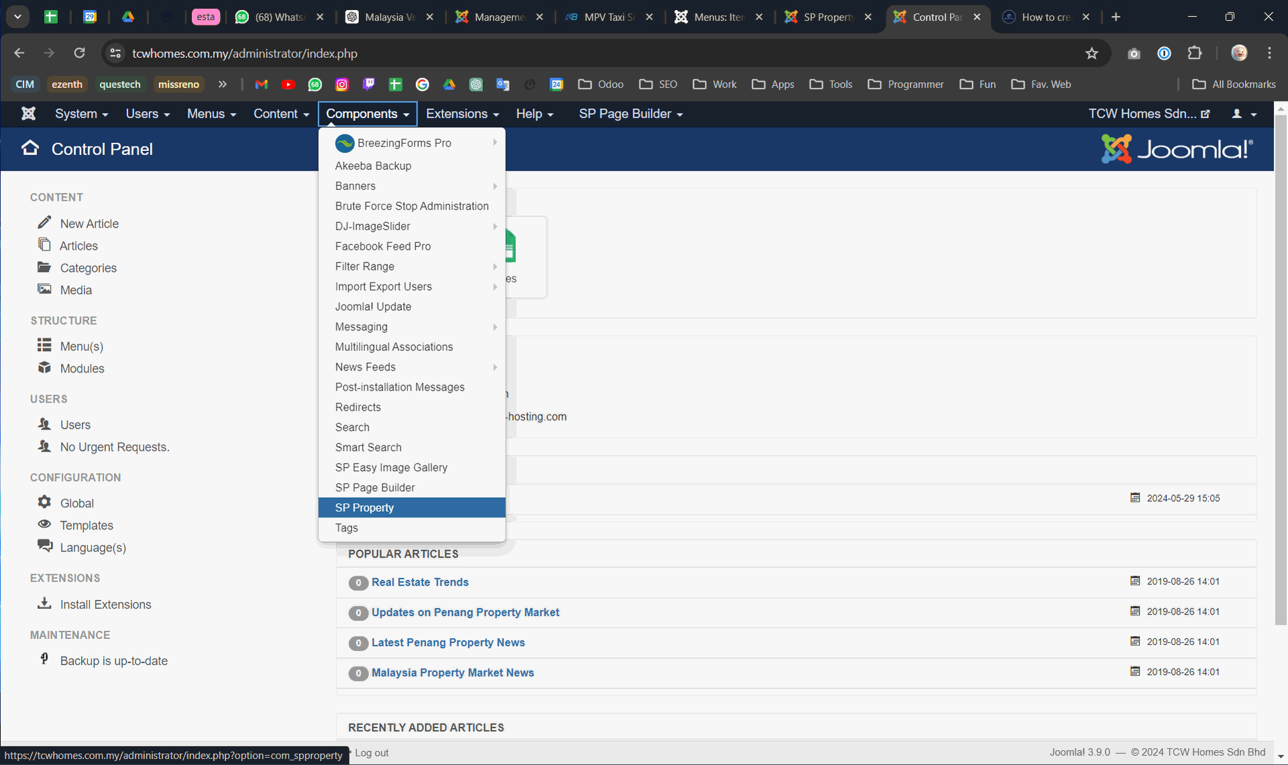
Task: Open Malaysia Property Market News link
Action: [453, 672]
